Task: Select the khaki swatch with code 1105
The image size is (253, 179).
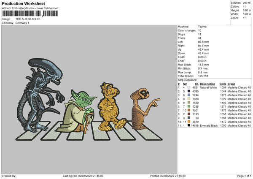Action: point(189,103)
